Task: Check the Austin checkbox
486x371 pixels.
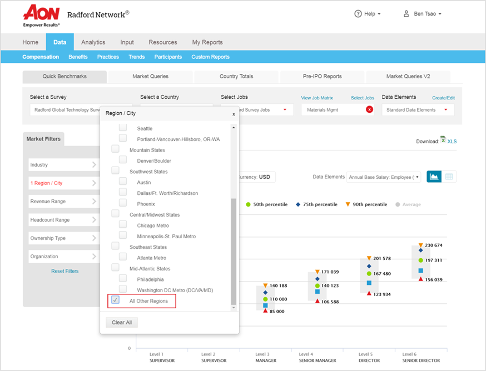Action: point(123,182)
